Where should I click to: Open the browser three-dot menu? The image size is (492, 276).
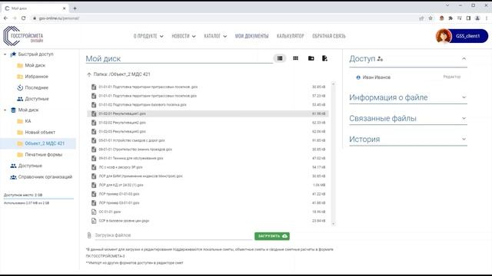pyautogui.click(x=487, y=18)
